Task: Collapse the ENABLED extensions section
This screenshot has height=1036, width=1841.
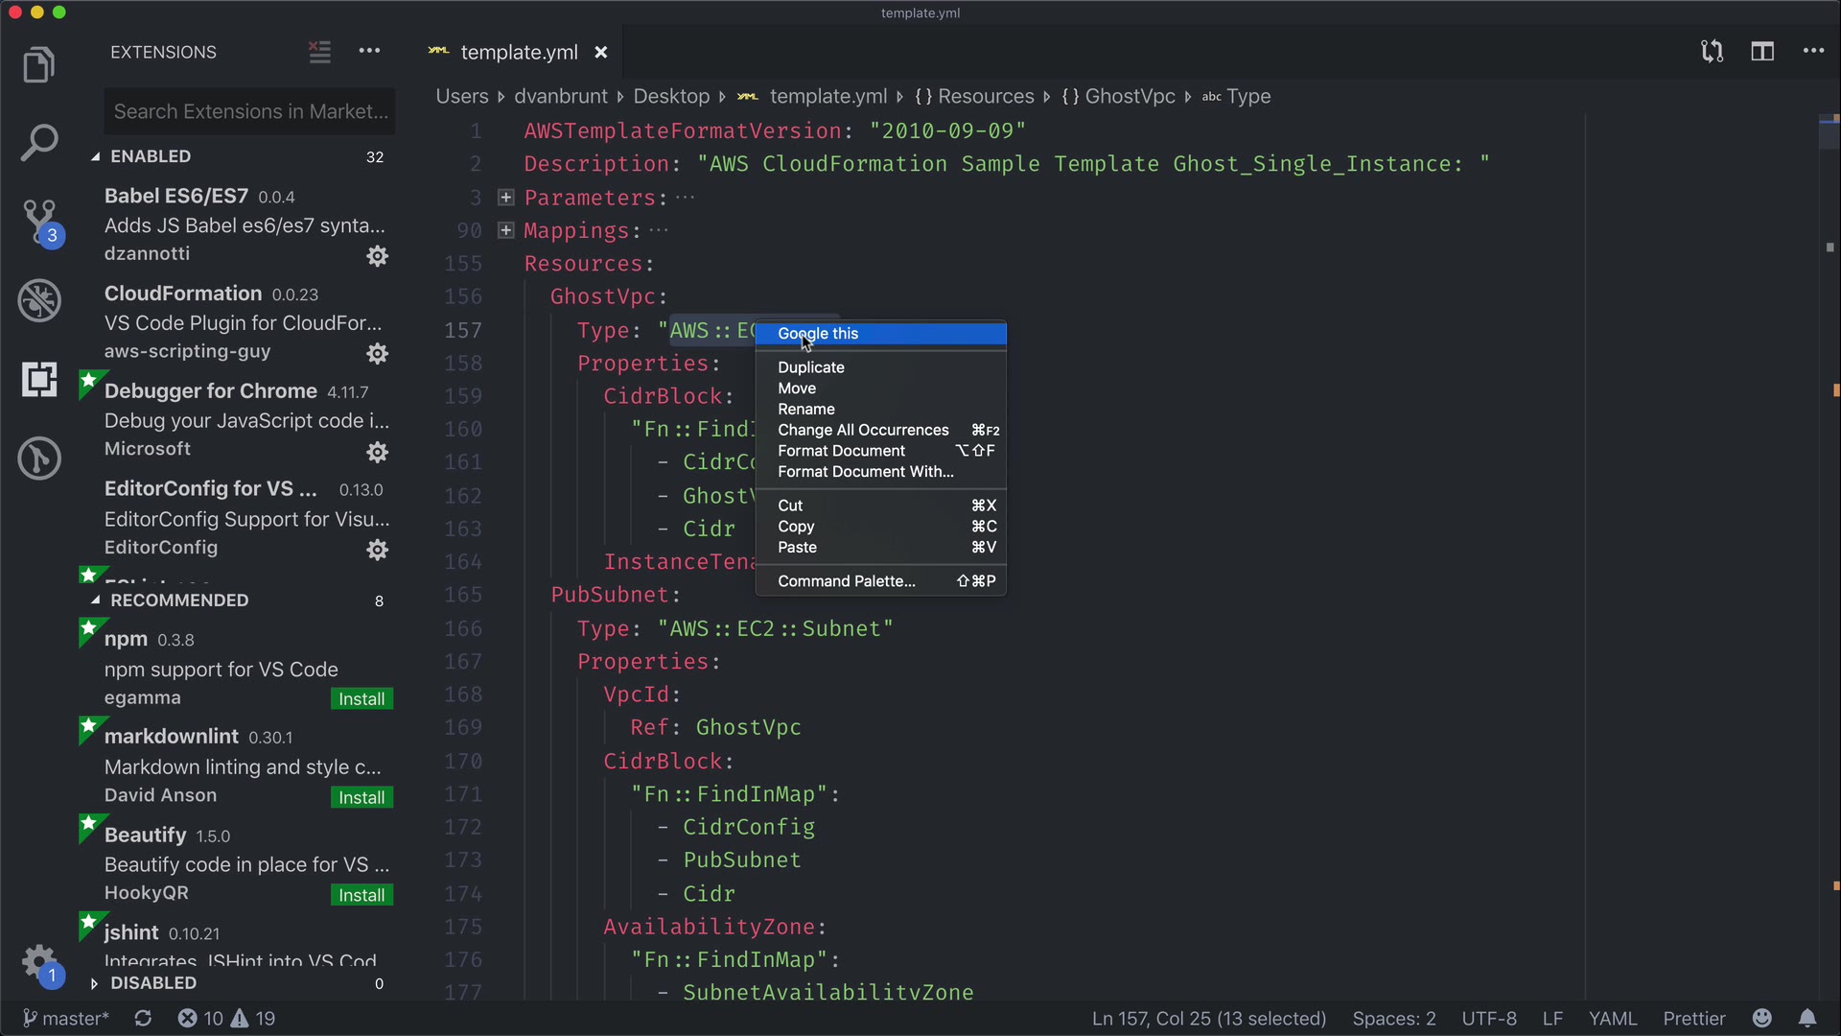Action: pyautogui.click(x=150, y=156)
